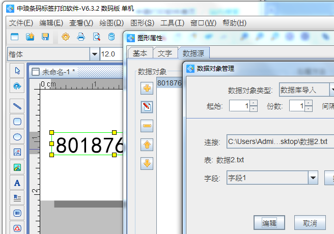The width and height of the screenshot is (334, 234).
Task: Move data object down with arrow icon
Action: (x=147, y=163)
